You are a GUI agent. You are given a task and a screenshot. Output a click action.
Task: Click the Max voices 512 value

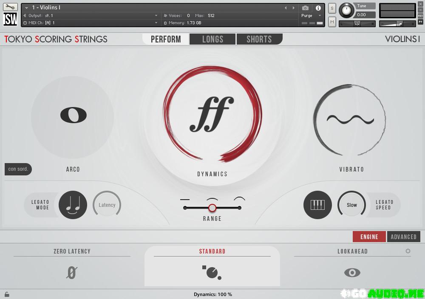pyautogui.click(x=211, y=16)
